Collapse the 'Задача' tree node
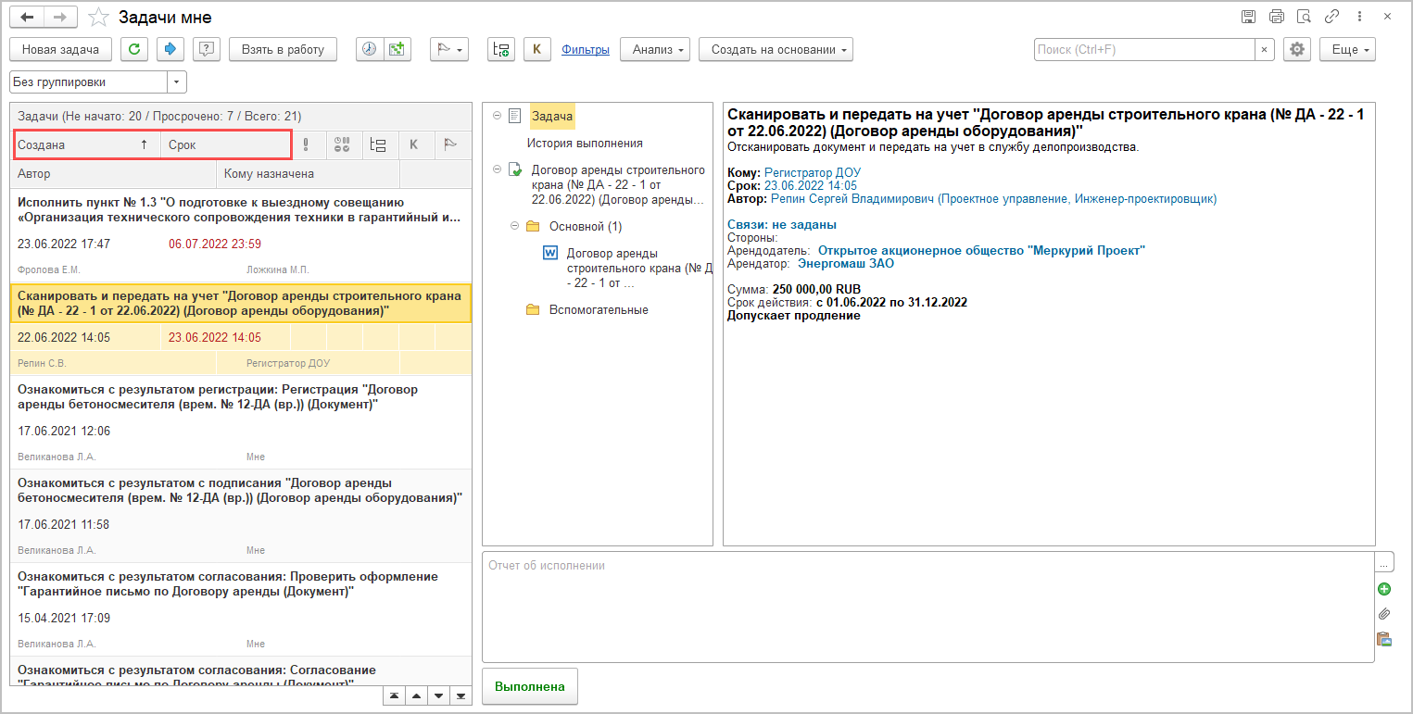This screenshot has height=714, width=1413. click(x=497, y=116)
